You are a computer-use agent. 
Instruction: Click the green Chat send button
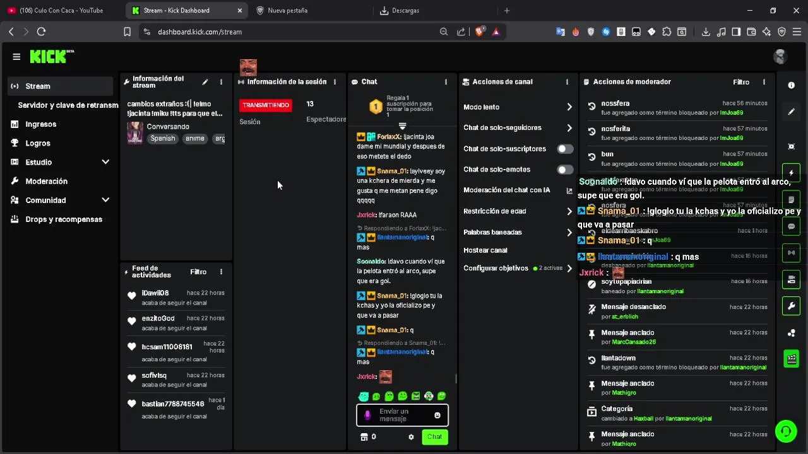pos(435,437)
